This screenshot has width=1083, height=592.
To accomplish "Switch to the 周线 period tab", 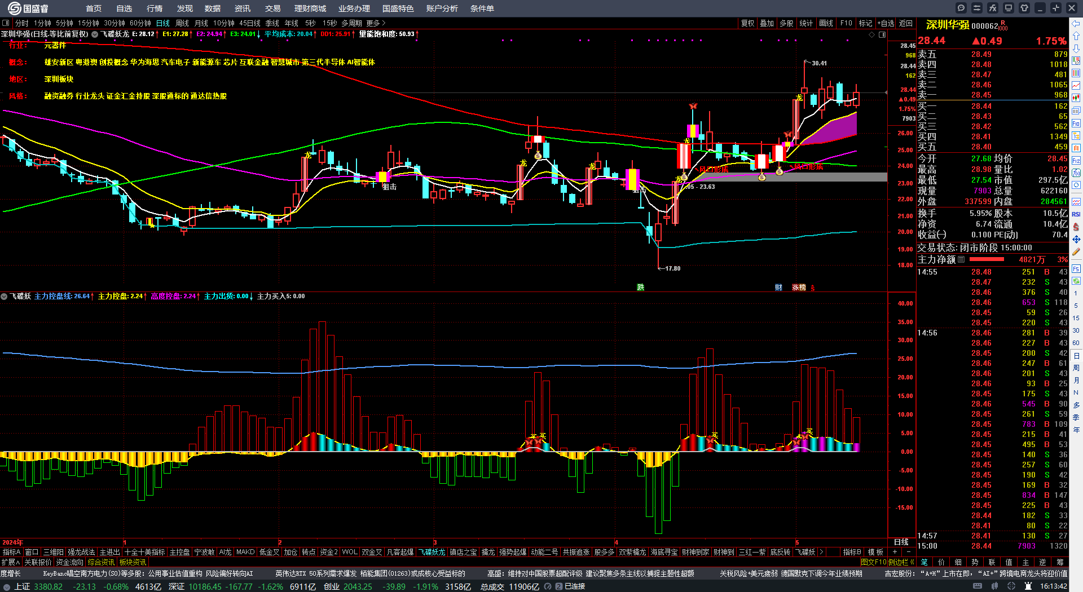I will [x=182, y=23].
